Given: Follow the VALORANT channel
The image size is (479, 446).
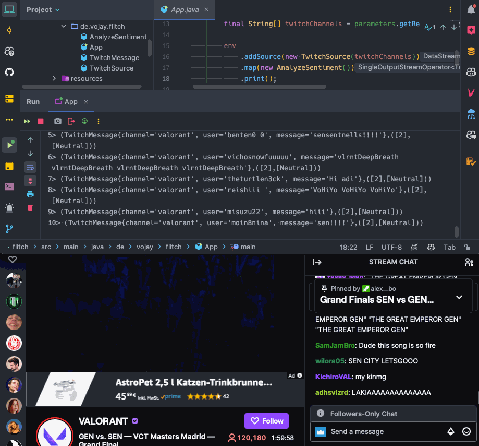Looking at the screenshot, I should (266, 421).
